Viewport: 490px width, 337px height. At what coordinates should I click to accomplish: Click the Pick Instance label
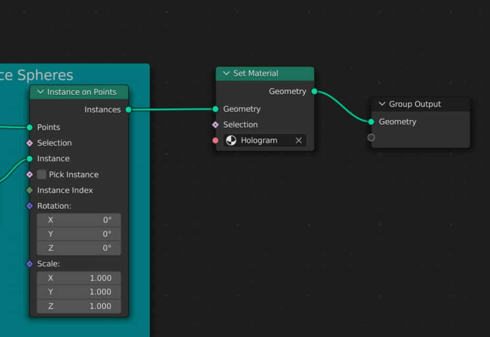(x=74, y=174)
